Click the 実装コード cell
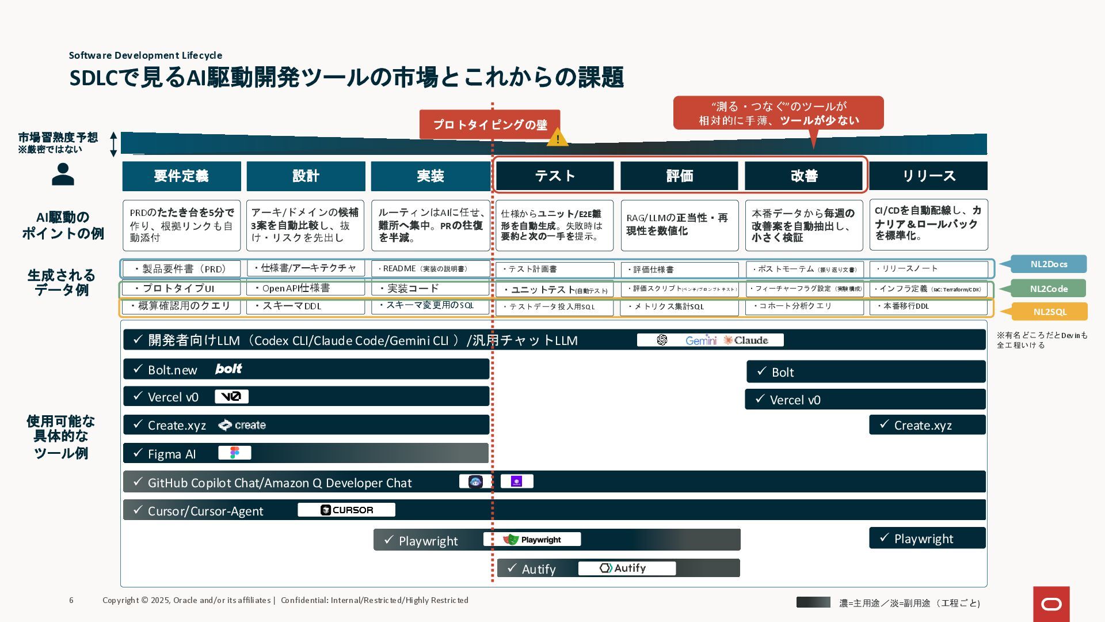Viewport: 1105px width, 622px height. pyautogui.click(x=430, y=288)
